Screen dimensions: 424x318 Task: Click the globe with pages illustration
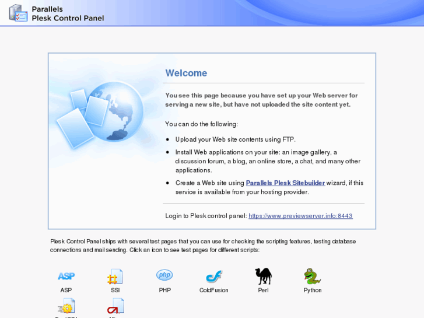(100, 116)
